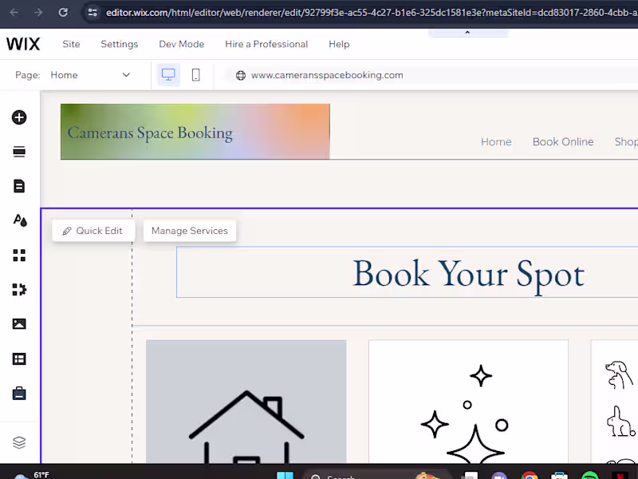This screenshot has width=638, height=479.
Task: Open the Add Elements panel
Action: click(19, 117)
